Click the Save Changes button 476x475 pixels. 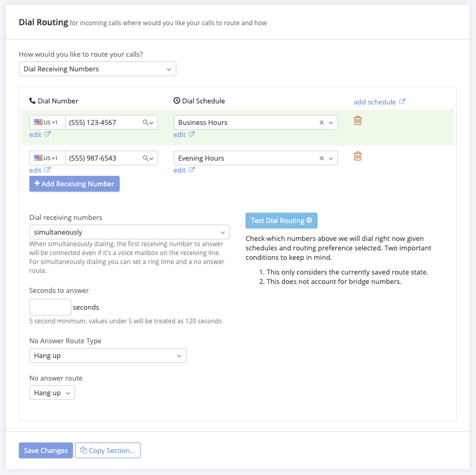click(x=46, y=450)
